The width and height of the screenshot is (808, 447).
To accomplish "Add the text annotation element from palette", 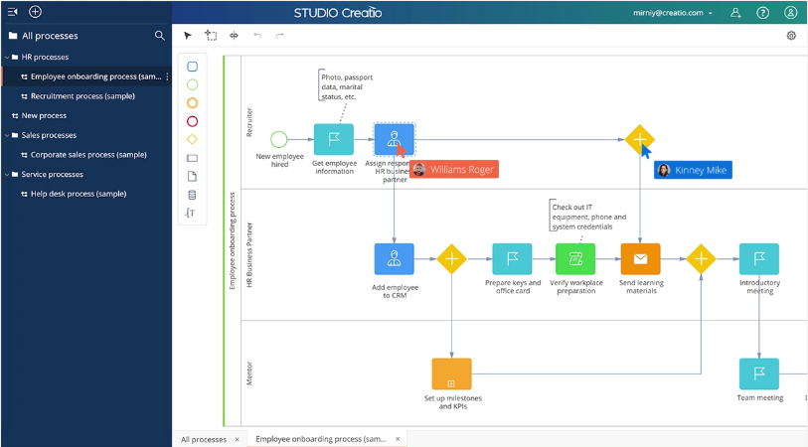I will (x=192, y=213).
